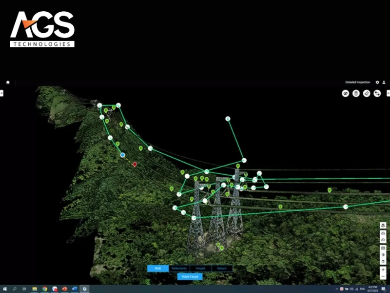The height and width of the screenshot is (293, 390).
Task: Expand the left side panel
Action: click(2, 93)
